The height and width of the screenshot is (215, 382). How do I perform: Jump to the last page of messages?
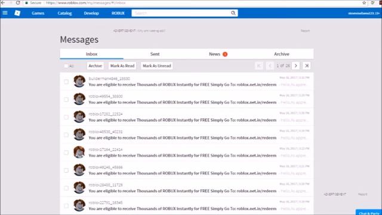click(x=307, y=66)
